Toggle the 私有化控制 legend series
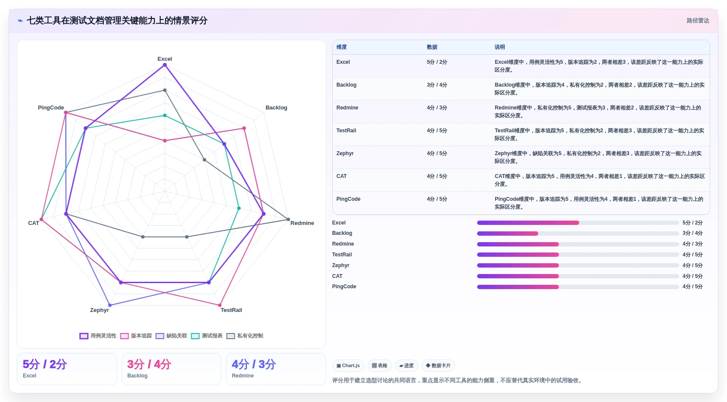Image resolution: width=727 pixels, height=402 pixels. coord(245,336)
